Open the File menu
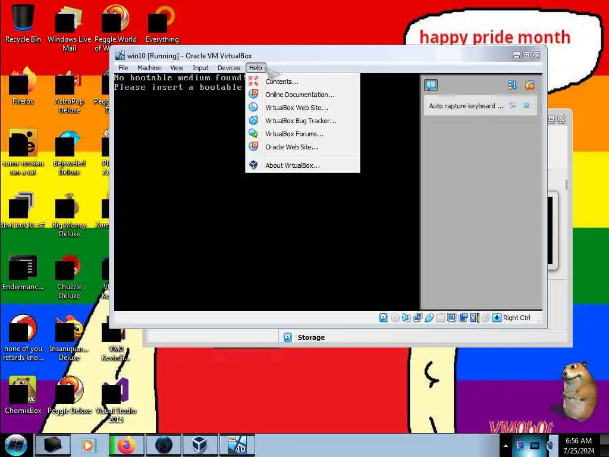The image size is (609, 457). coord(123,68)
